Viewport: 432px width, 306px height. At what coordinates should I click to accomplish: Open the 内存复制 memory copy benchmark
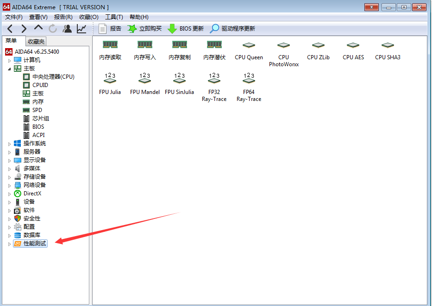180,50
